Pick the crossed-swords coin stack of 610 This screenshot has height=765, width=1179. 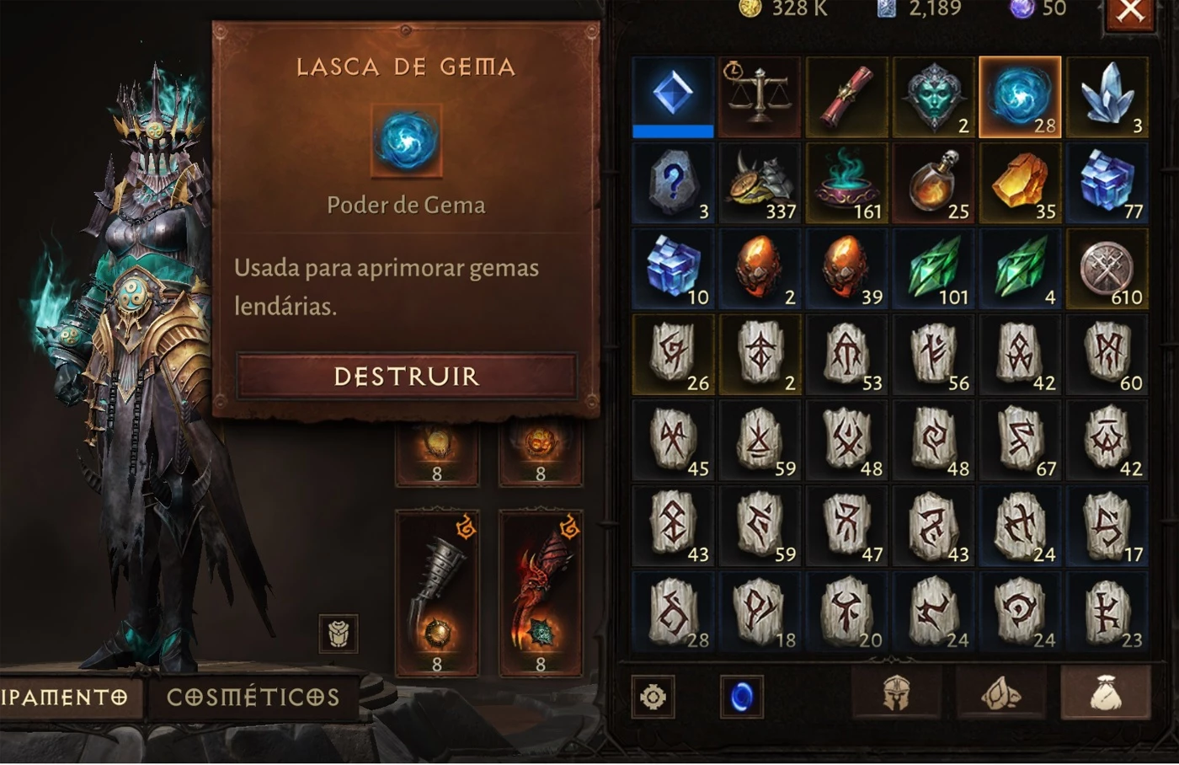(1107, 269)
